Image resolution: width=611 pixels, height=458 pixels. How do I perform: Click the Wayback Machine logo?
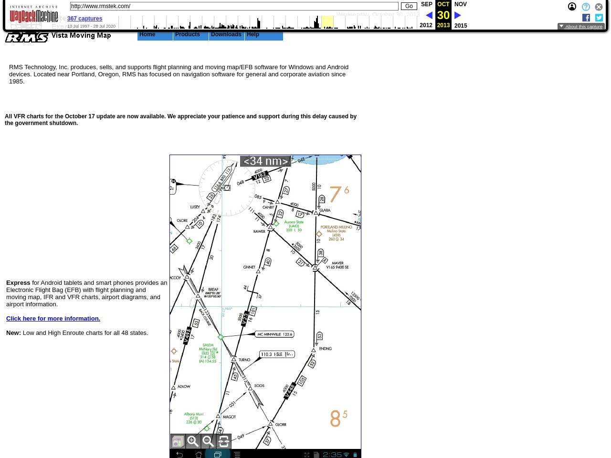pos(33,15)
